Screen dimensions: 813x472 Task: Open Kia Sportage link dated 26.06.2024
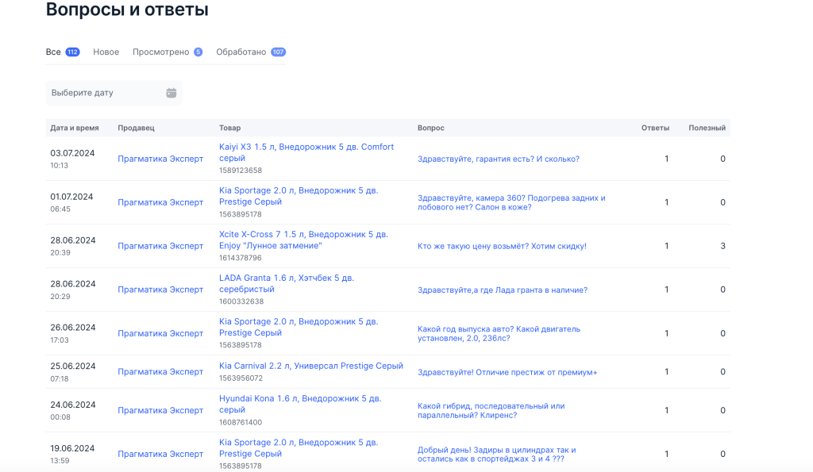point(299,327)
